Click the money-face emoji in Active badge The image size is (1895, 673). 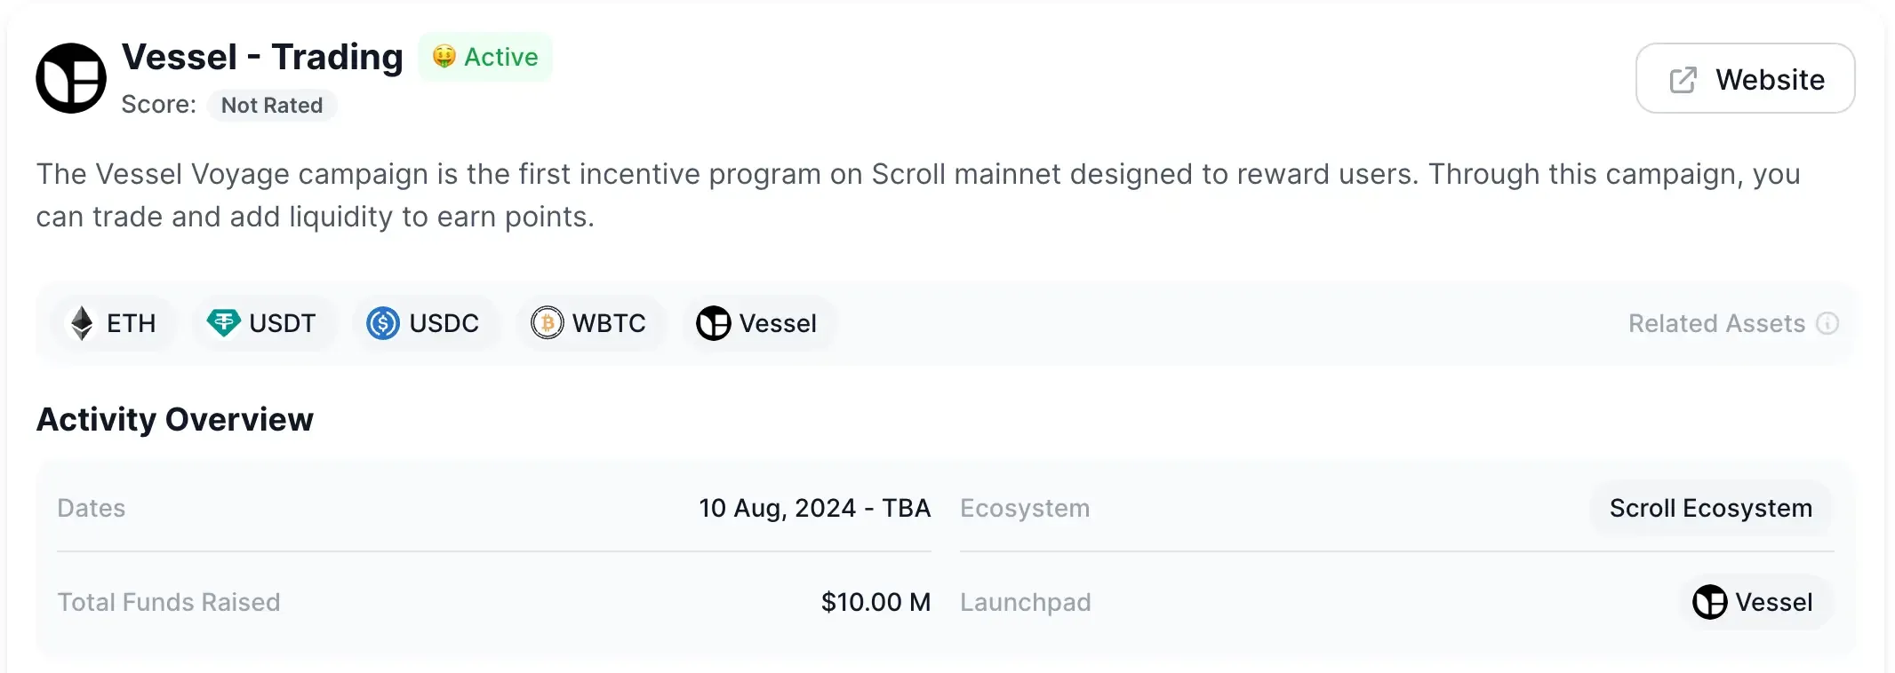coord(444,57)
